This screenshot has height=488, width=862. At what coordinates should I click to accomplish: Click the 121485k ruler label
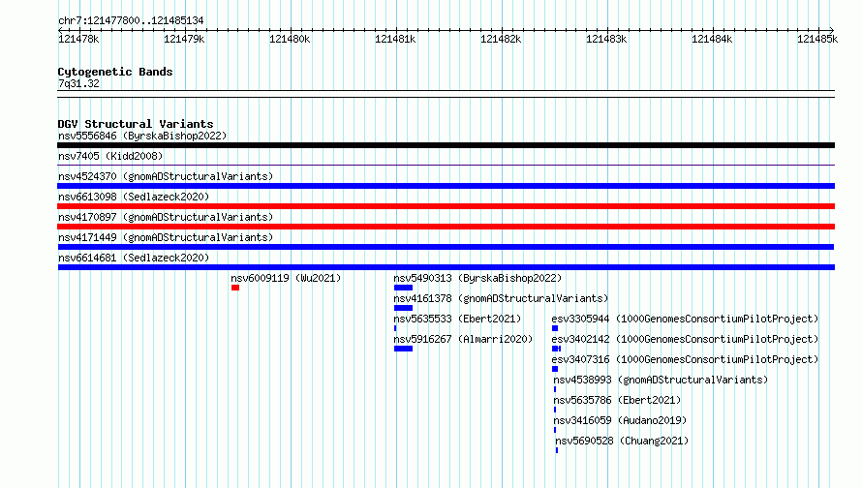click(x=817, y=39)
